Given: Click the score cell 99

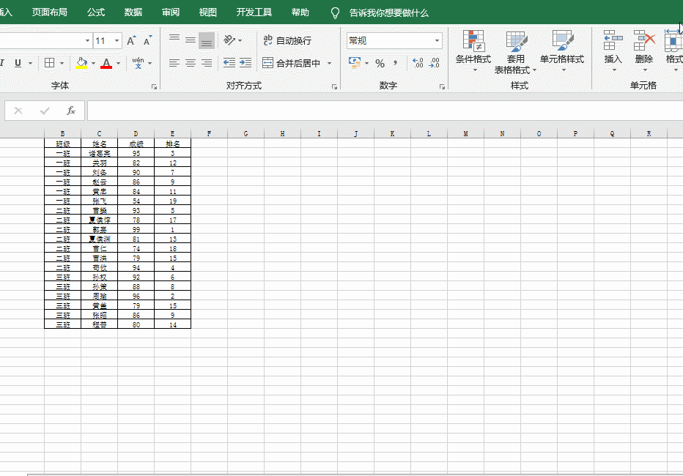Looking at the screenshot, I should coord(136,229).
